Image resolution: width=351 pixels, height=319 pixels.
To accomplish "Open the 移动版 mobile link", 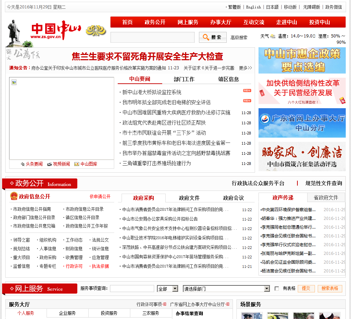I will [x=290, y=7].
